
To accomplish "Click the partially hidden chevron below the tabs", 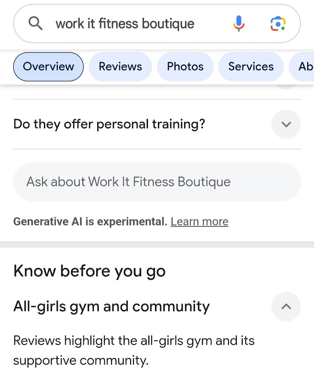I will [286, 87].
